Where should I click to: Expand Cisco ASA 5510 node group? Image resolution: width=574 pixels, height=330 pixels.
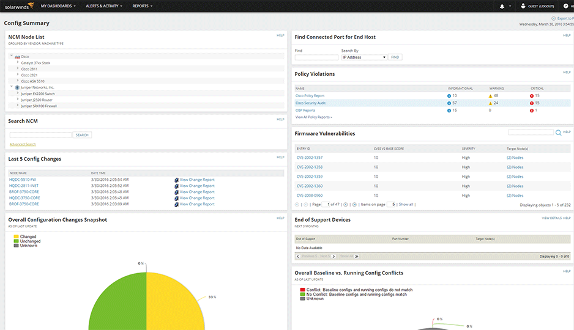[18, 81]
